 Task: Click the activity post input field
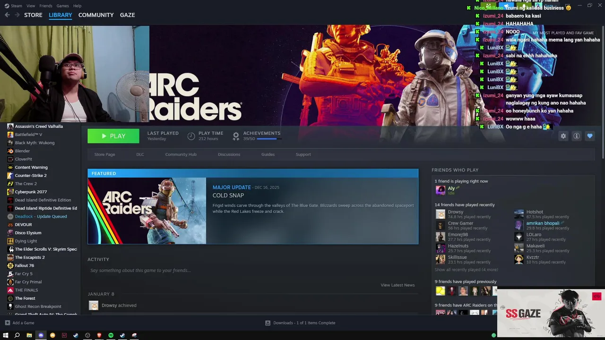pyautogui.click(x=253, y=271)
